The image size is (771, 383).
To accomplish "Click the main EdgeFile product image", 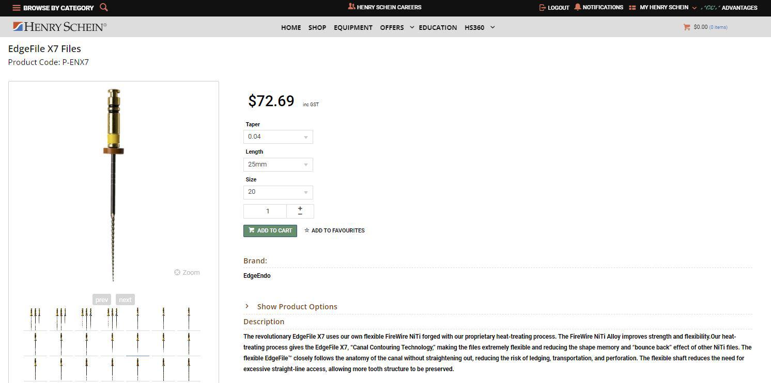I will tap(114, 185).
